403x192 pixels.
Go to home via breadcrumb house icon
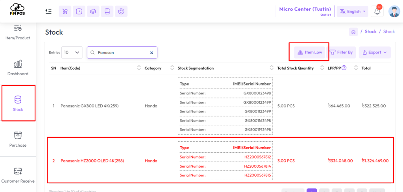click(353, 31)
